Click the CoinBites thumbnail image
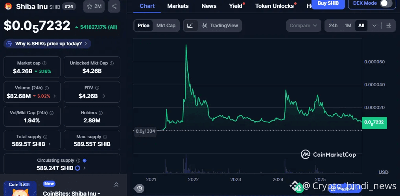The height and width of the screenshot is (196, 400). (x=20, y=189)
